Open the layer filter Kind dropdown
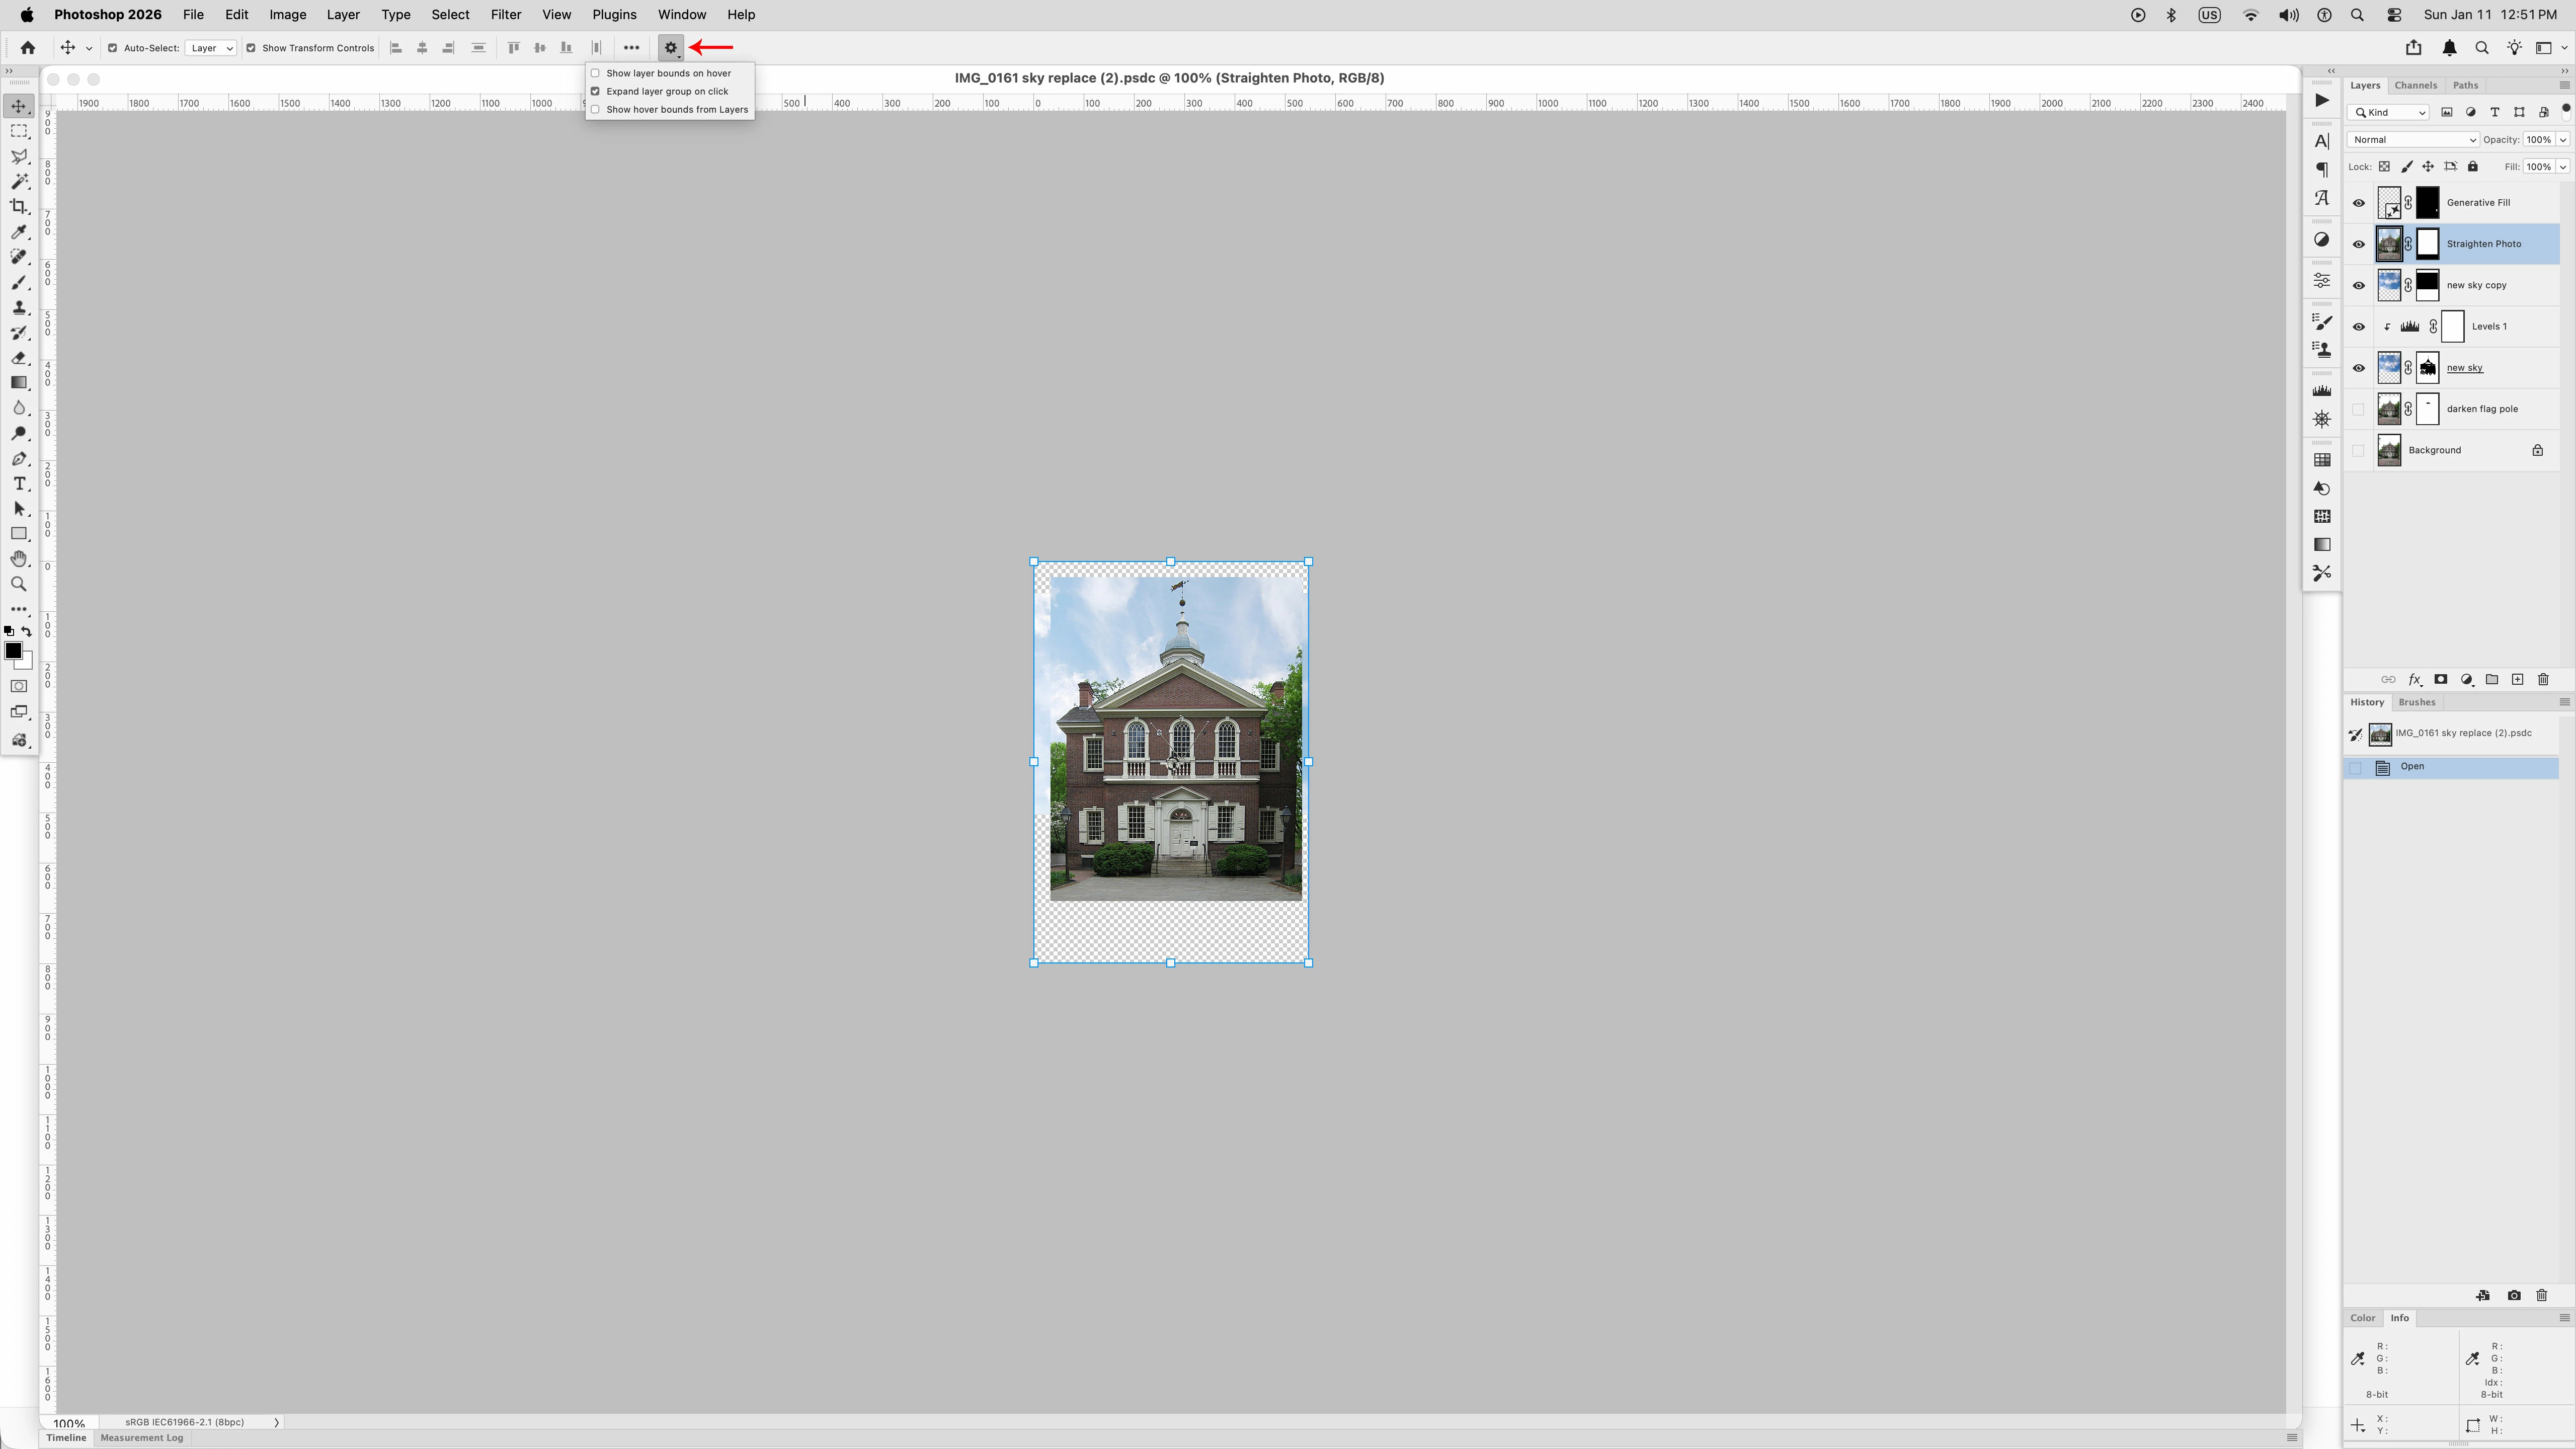Viewport: 2576px width, 1449px height. [2389, 112]
